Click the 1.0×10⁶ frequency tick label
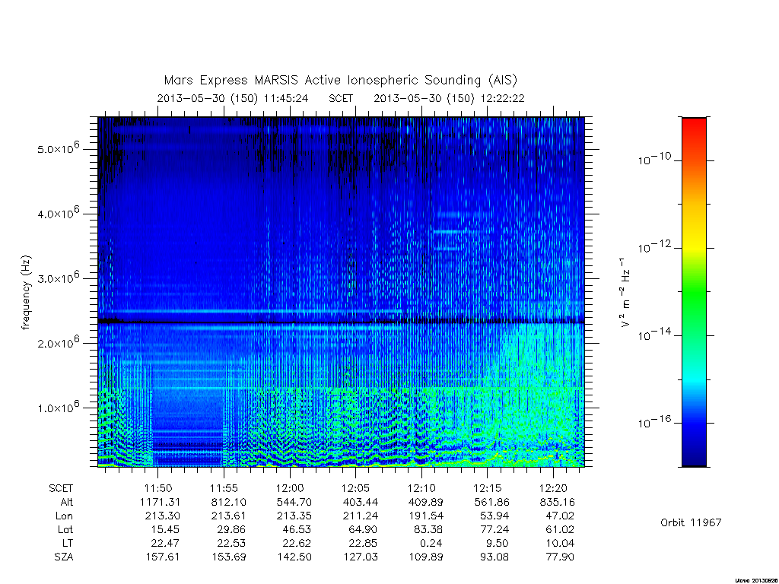The width and height of the screenshot is (779, 584). click(x=58, y=408)
